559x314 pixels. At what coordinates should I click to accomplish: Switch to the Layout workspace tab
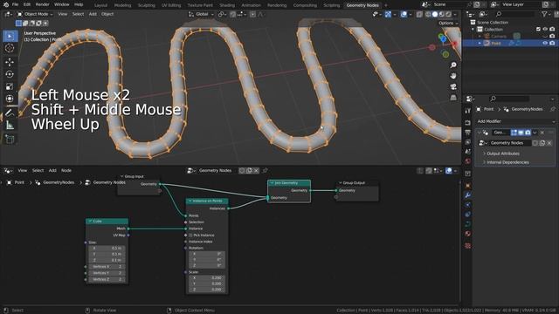[x=100, y=5]
